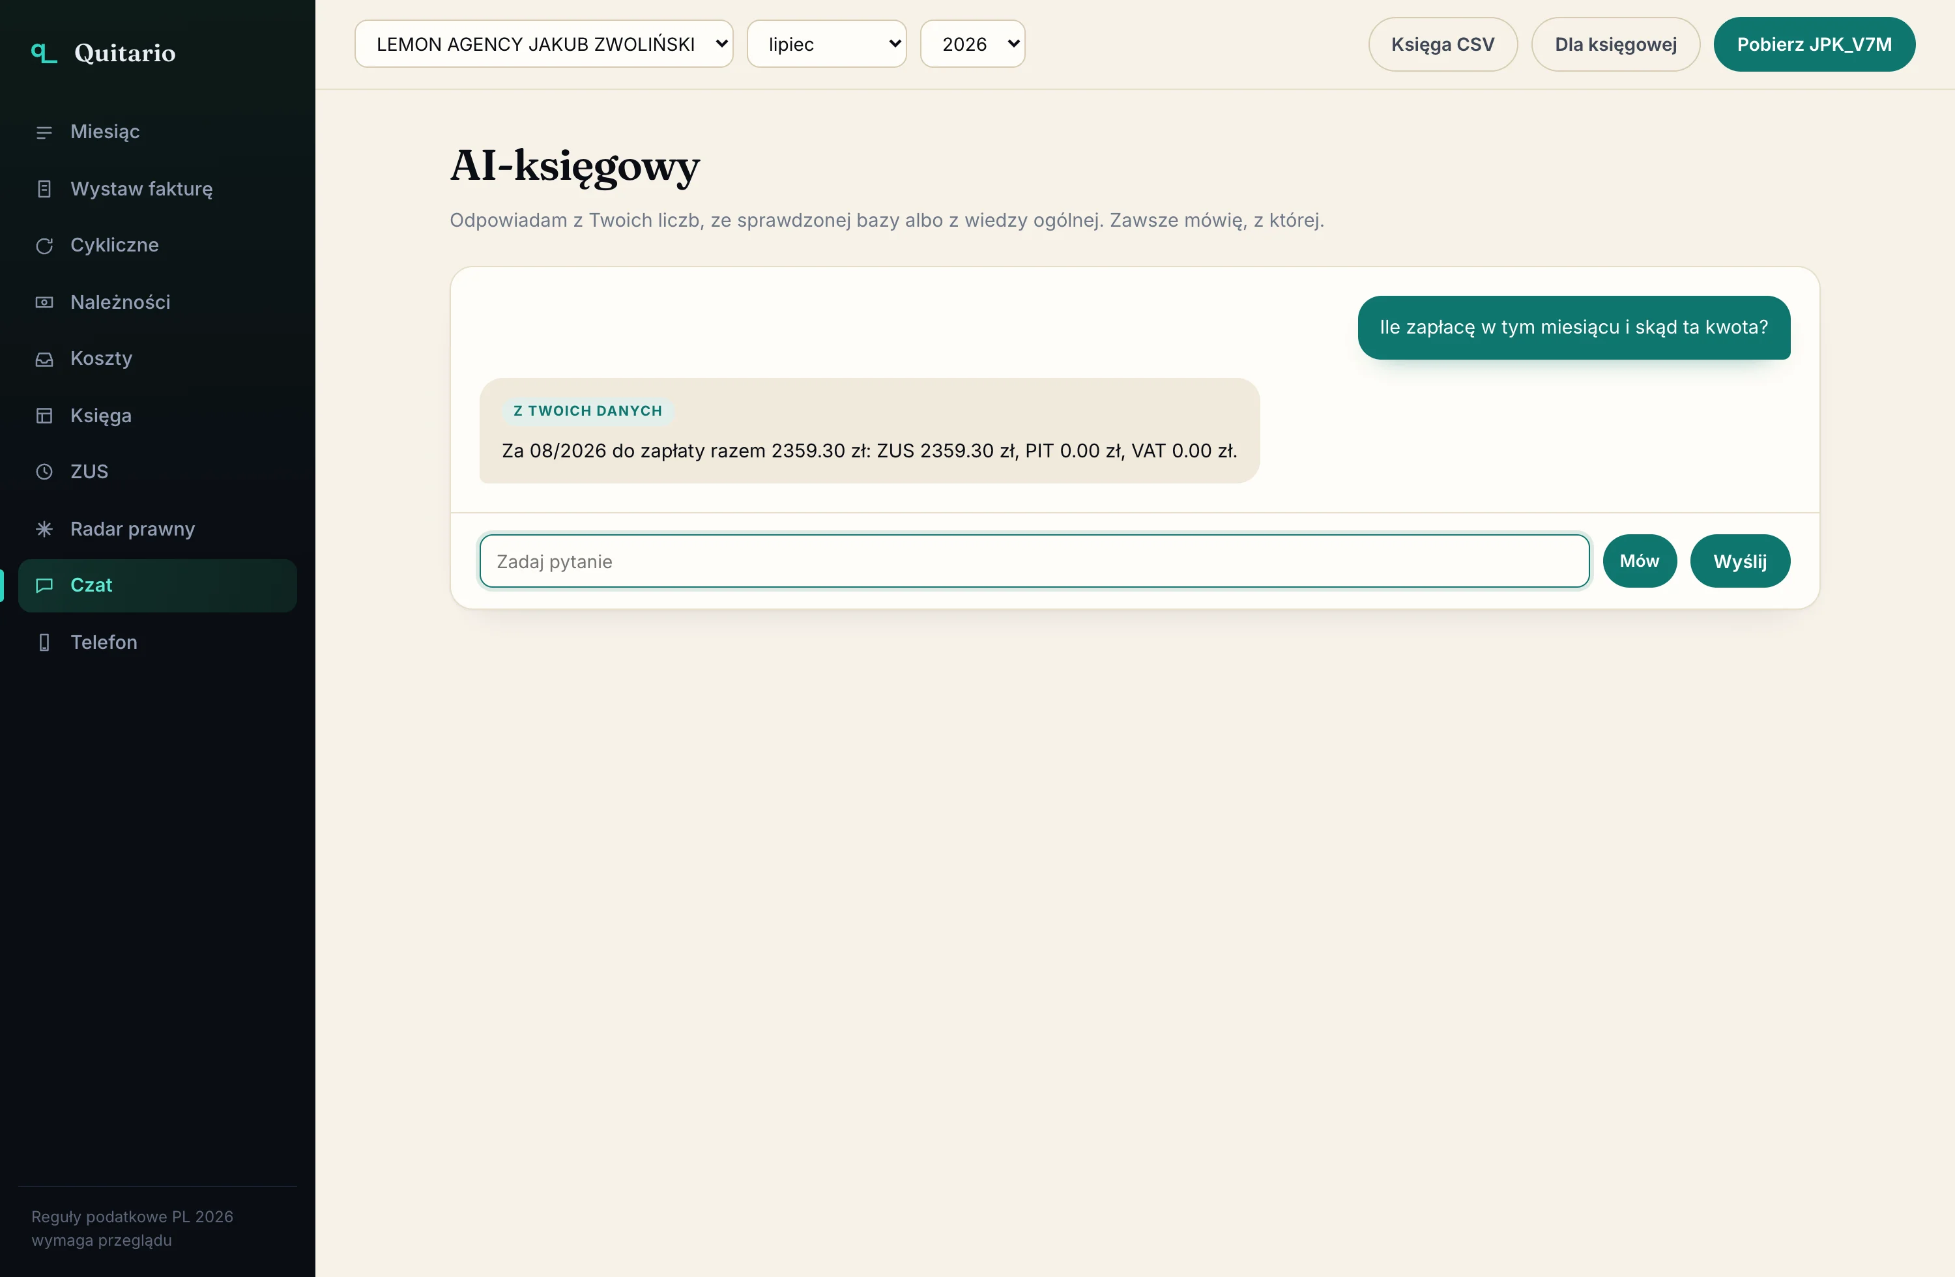
Task: Click the Quitario logo icon
Action: coord(44,53)
